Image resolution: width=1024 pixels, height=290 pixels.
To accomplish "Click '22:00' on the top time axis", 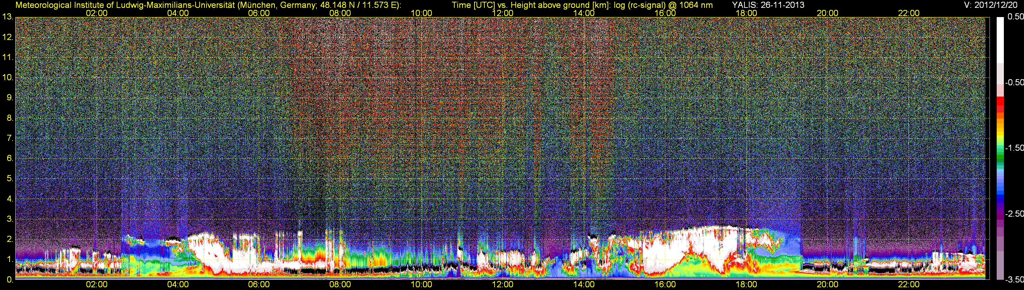I will 909,13.
